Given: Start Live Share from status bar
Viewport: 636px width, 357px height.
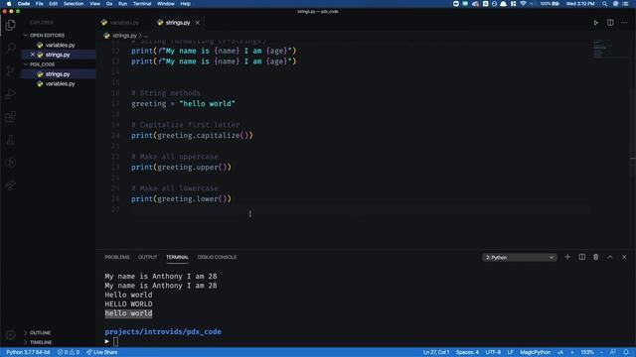Looking at the screenshot, I should click(x=101, y=352).
